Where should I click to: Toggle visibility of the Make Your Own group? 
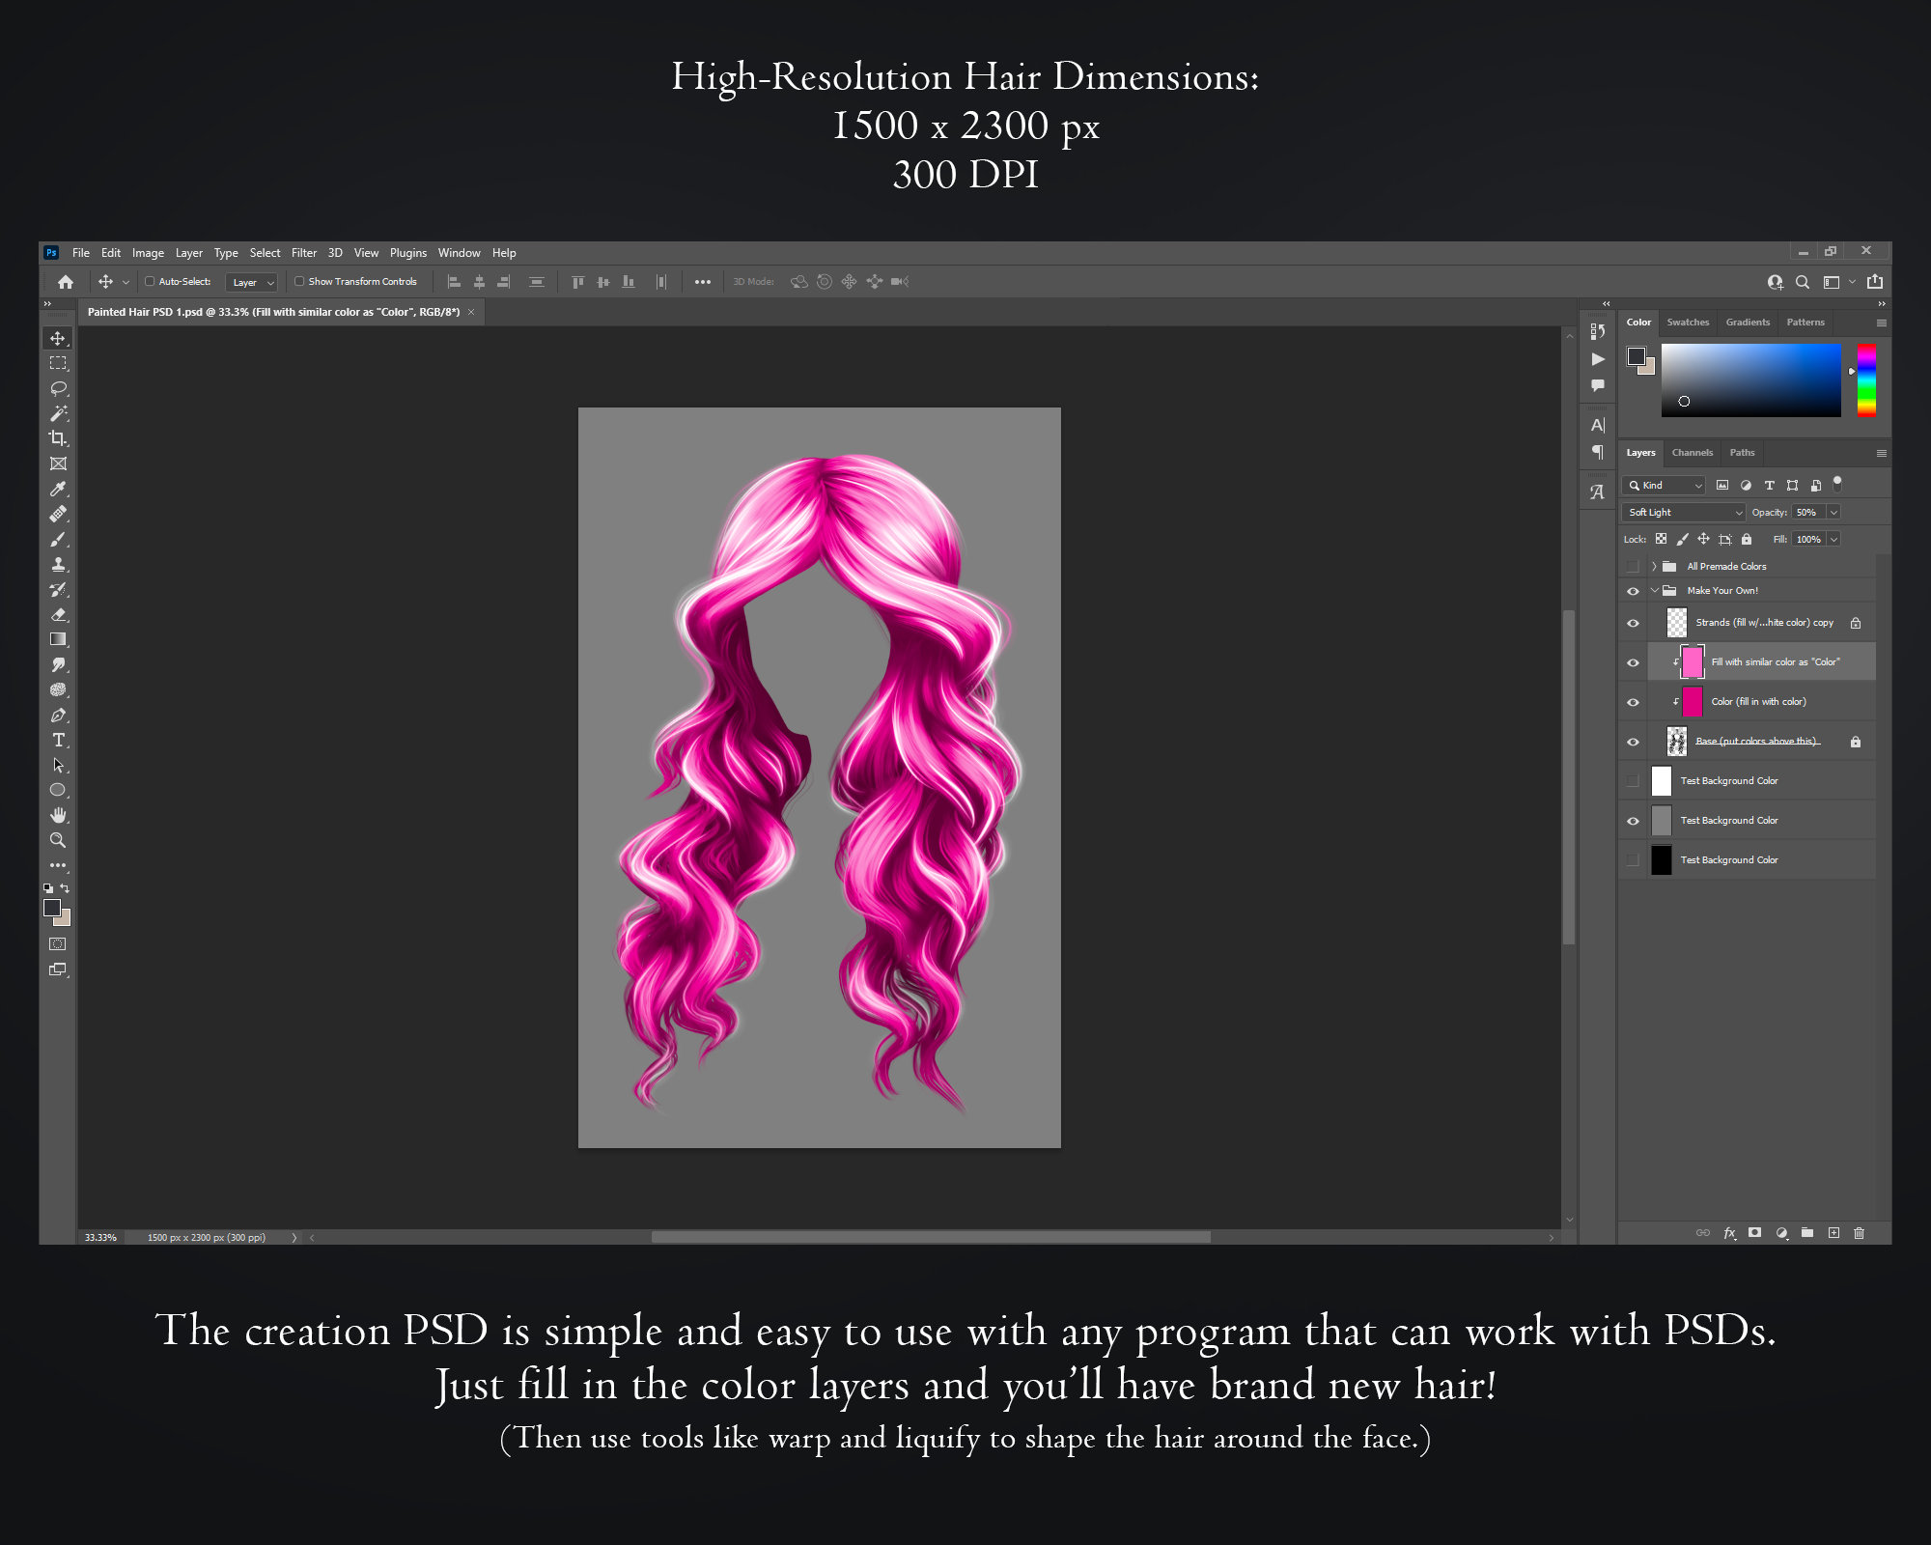(x=1633, y=590)
